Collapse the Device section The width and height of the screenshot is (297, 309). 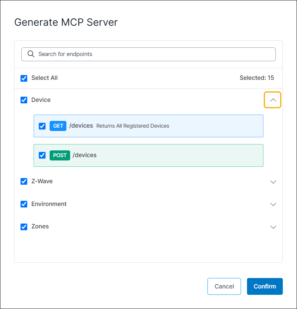273,100
